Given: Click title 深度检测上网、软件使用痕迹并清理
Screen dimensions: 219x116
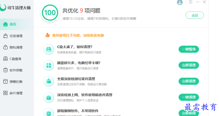Looking at the screenshot, I should point(85,95).
